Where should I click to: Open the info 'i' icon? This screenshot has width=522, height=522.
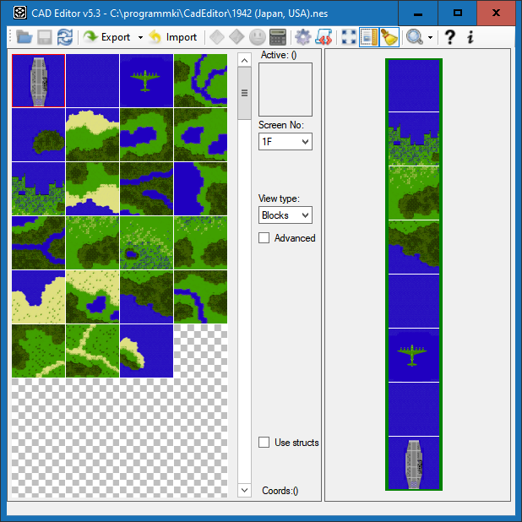click(x=470, y=37)
